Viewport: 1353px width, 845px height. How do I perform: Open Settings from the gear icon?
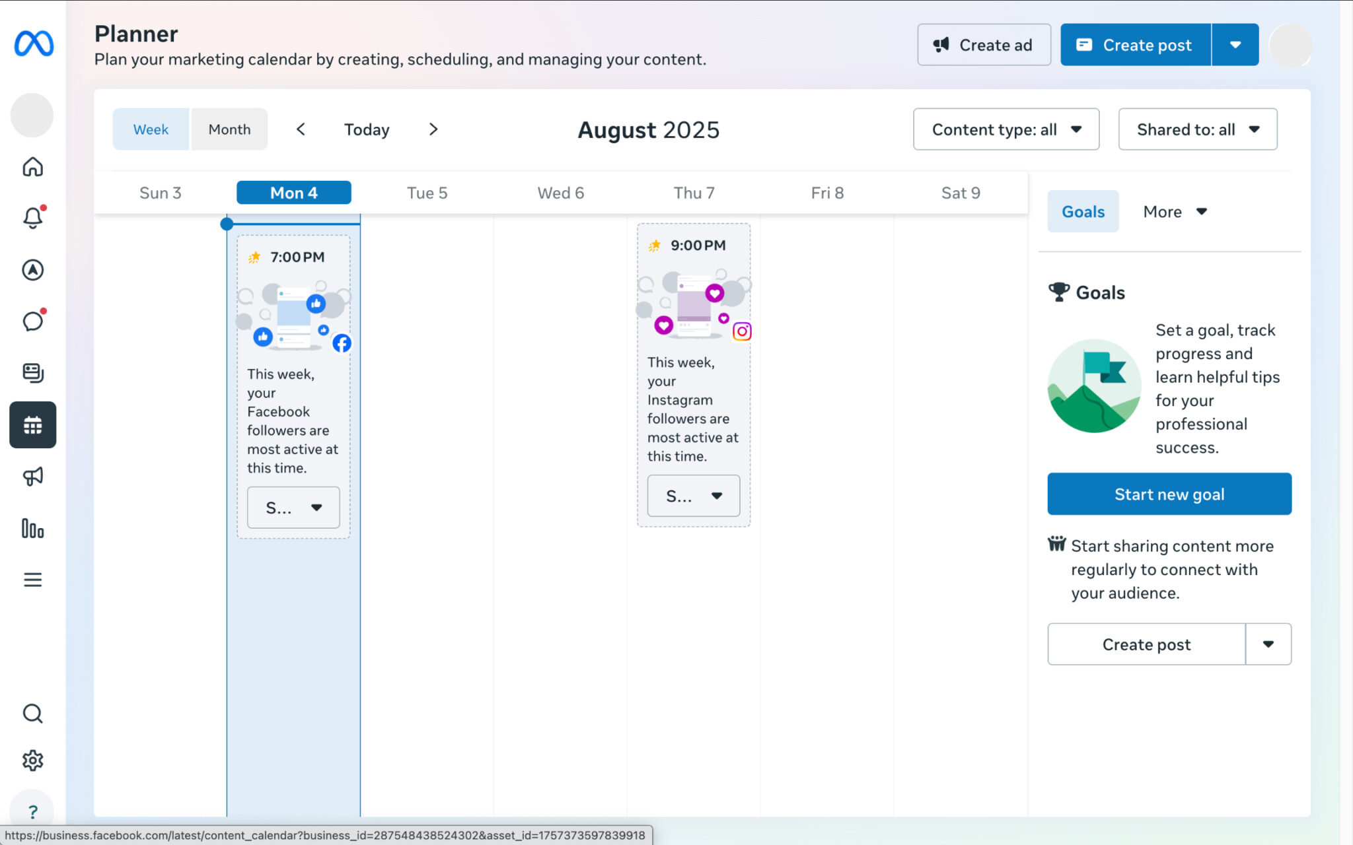pyautogui.click(x=32, y=760)
